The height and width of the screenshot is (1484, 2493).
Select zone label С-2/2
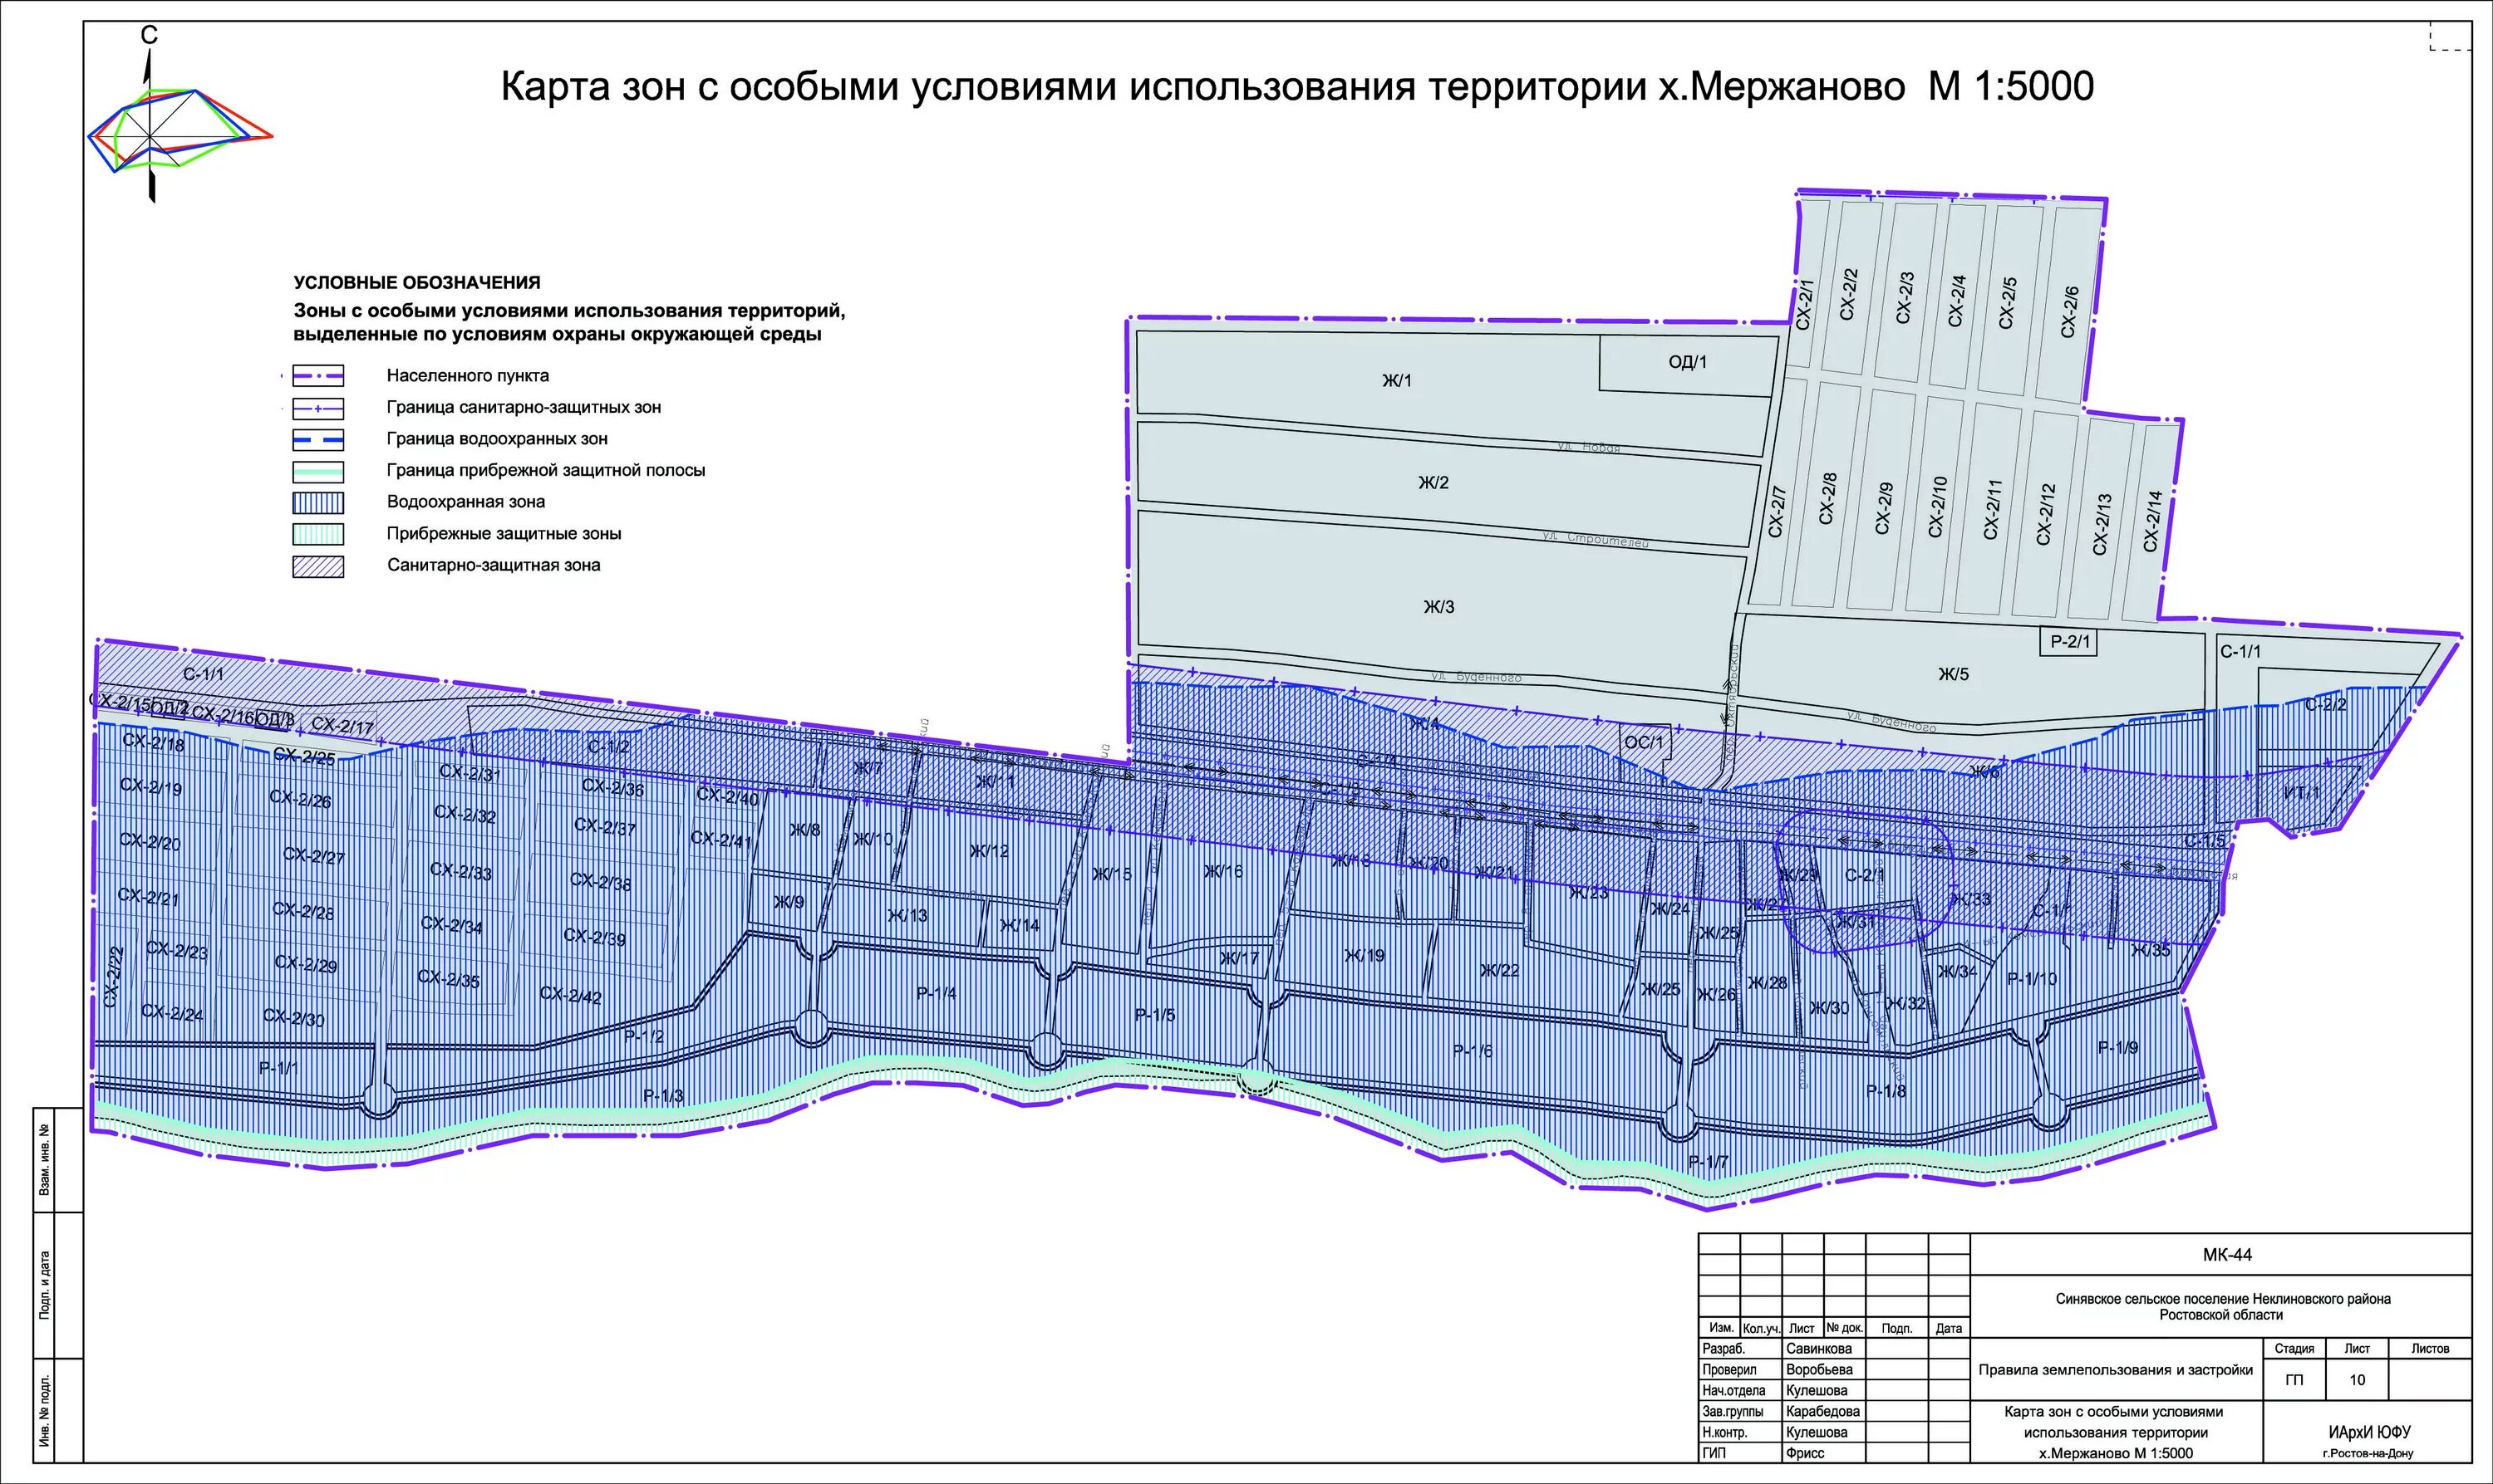point(2325,704)
